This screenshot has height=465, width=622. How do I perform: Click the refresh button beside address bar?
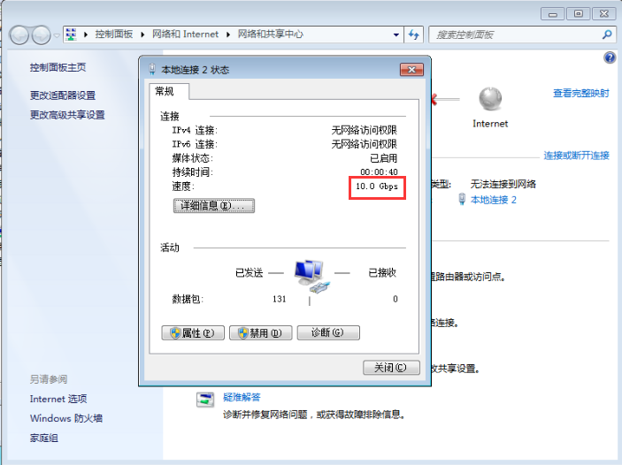(x=413, y=34)
